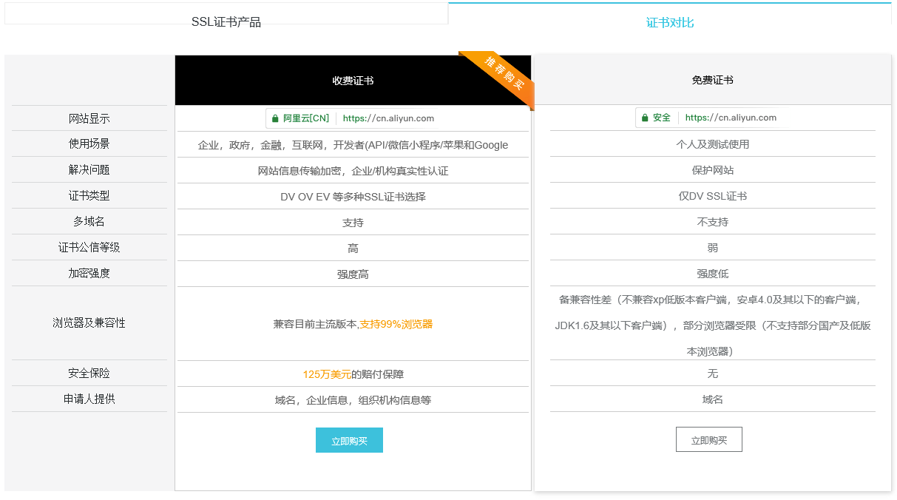Click the DV OV EV 等多种SSL证书选择 cell

click(353, 197)
